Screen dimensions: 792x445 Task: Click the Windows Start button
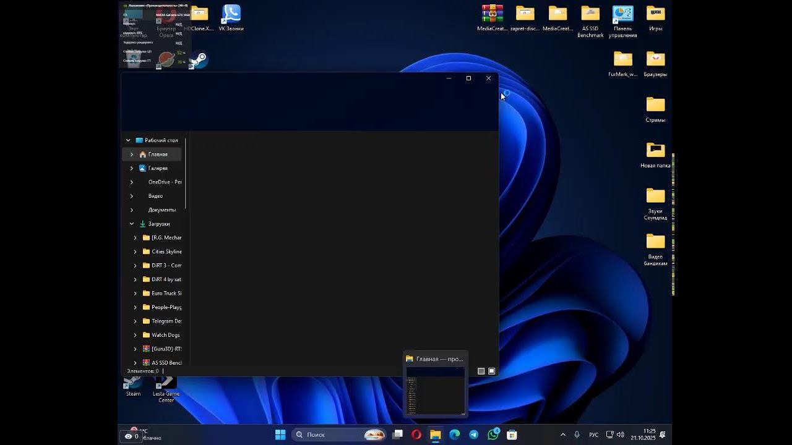[x=280, y=434]
